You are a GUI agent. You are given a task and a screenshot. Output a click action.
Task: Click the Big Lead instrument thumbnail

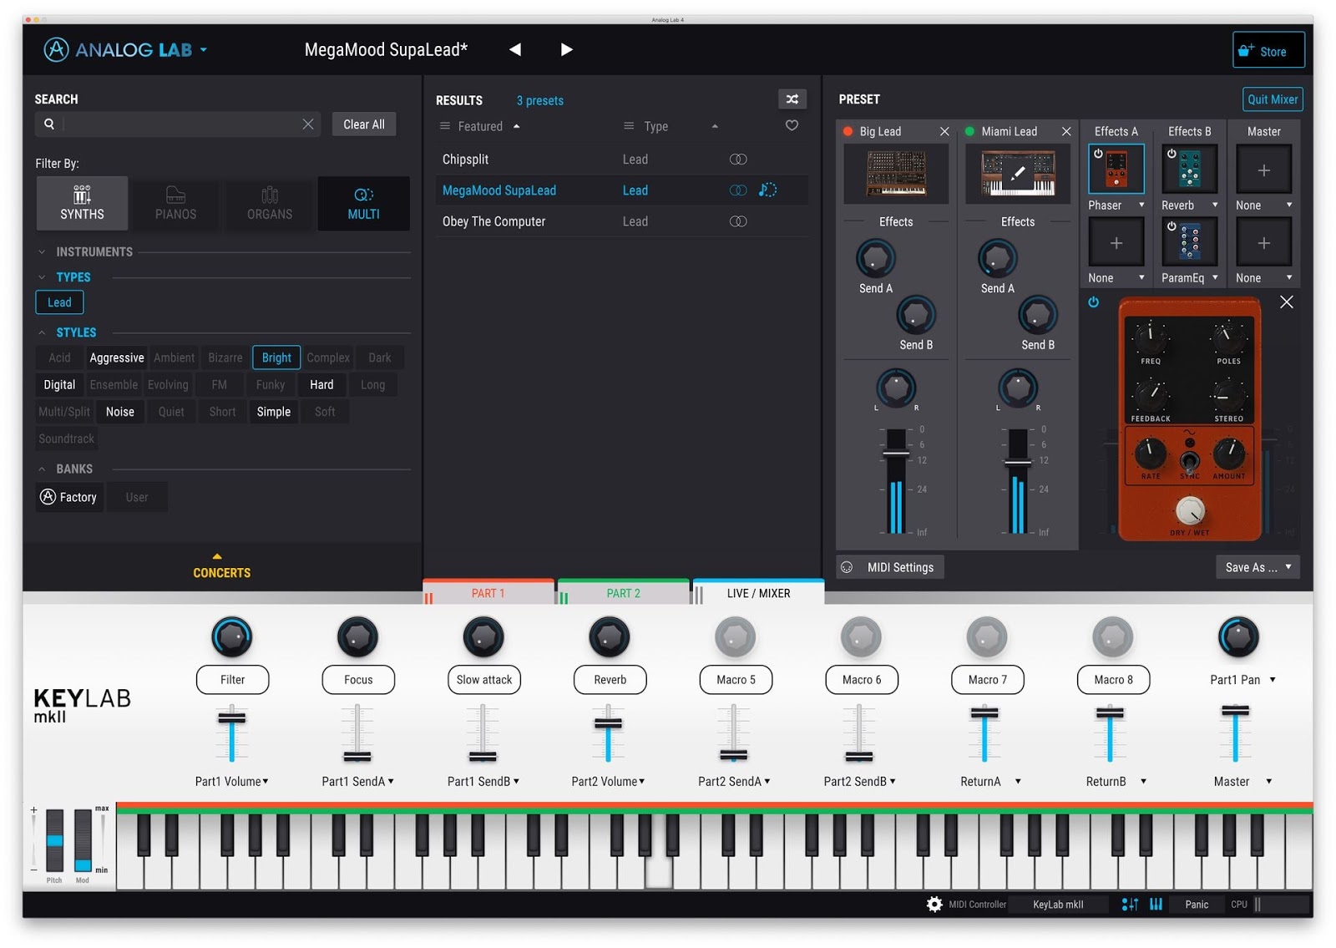point(896,174)
